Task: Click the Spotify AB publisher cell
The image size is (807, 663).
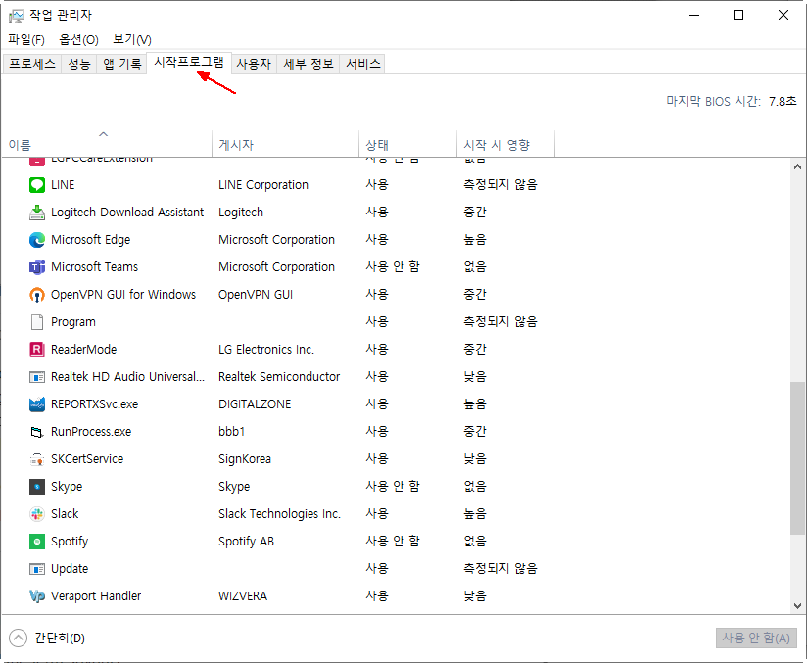Action: (246, 542)
